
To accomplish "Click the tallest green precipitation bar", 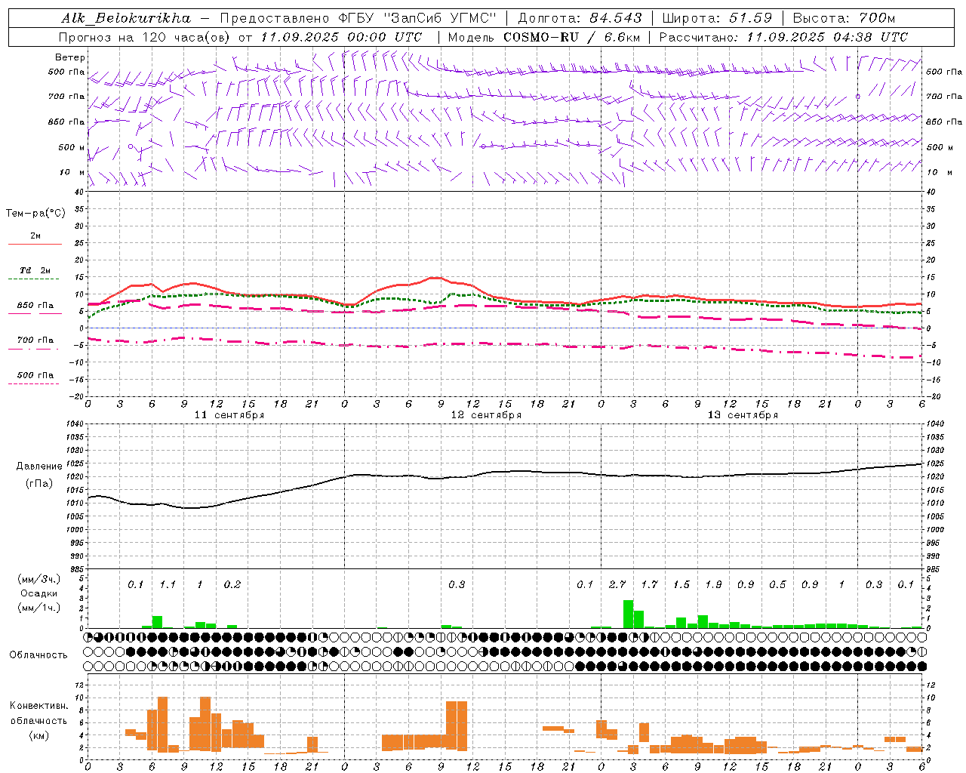I will [x=628, y=614].
